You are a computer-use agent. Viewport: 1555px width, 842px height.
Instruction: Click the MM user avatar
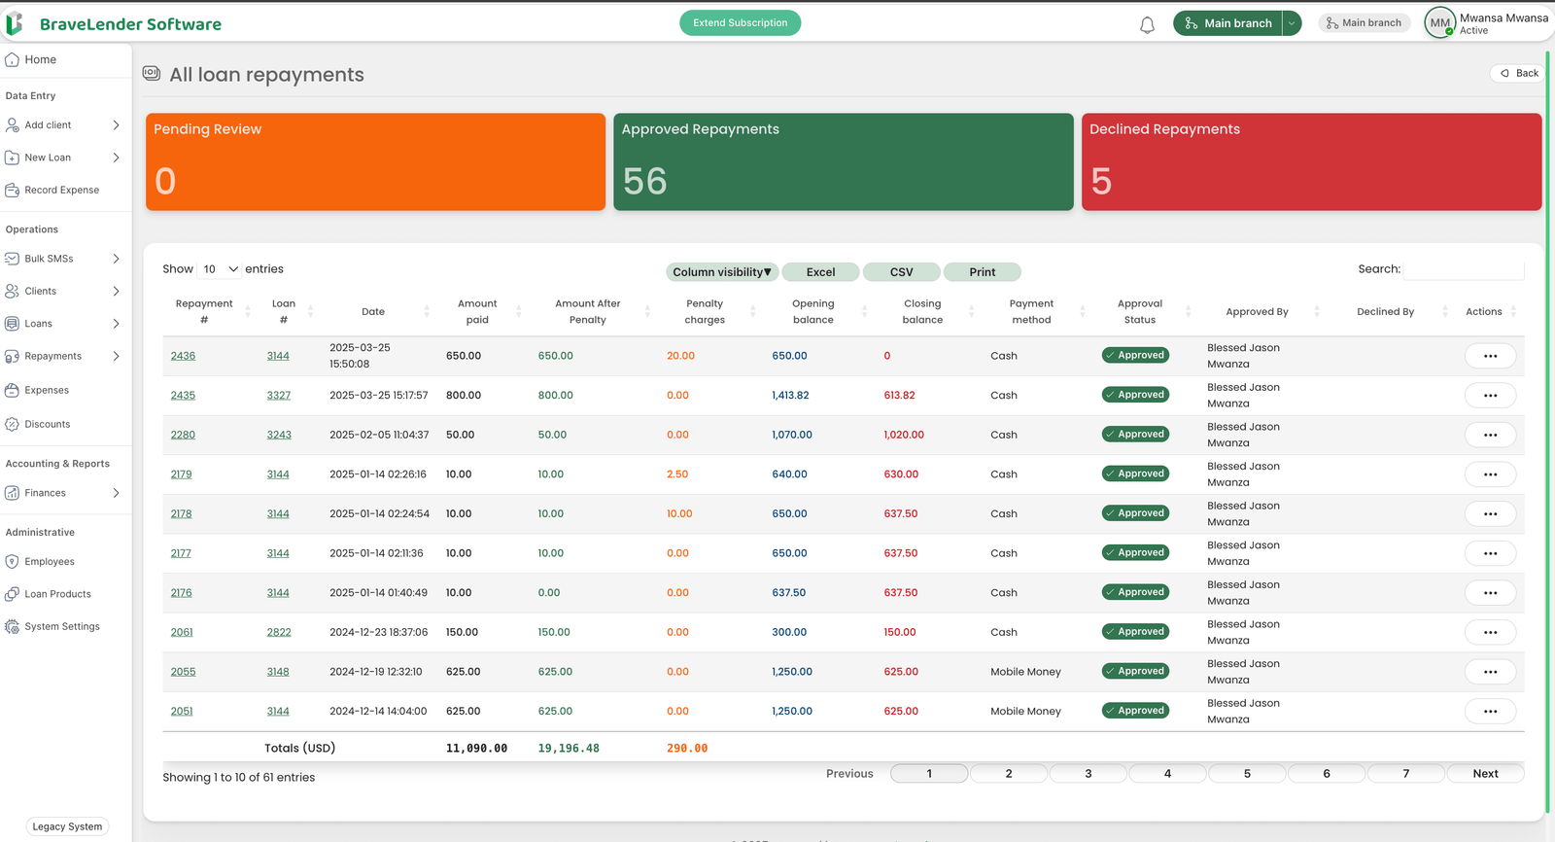(x=1439, y=23)
